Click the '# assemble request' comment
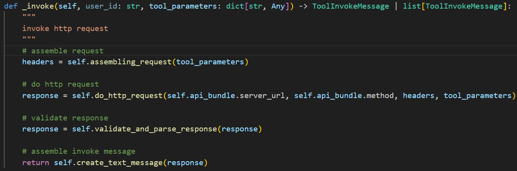The width and height of the screenshot is (517, 171). (x=63, y=51)
